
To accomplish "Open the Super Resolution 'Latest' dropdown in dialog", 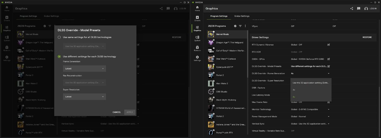I will (84, 97).
